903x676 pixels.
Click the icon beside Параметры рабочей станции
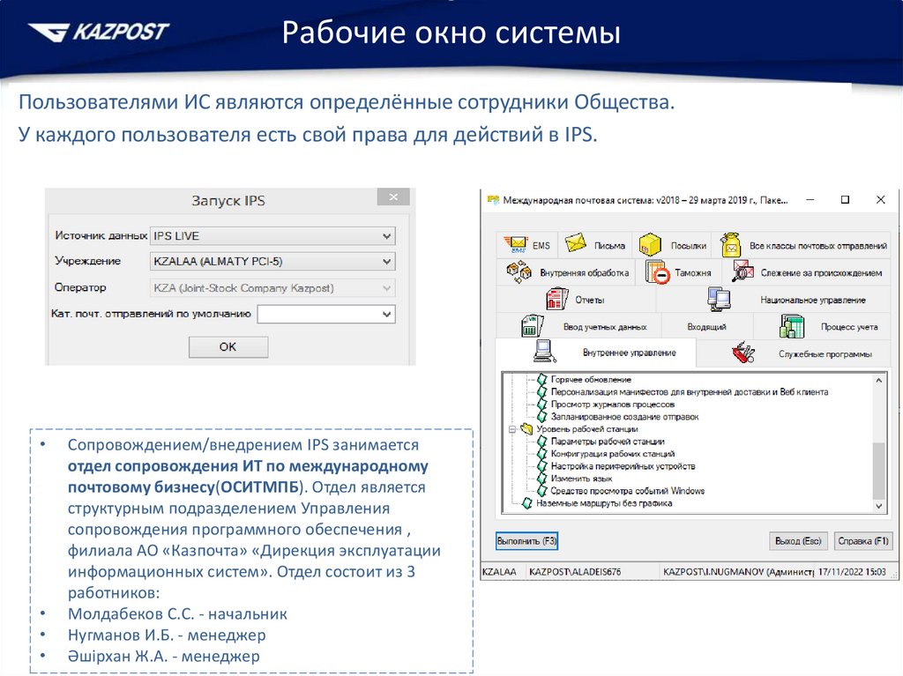coord(542,441)
